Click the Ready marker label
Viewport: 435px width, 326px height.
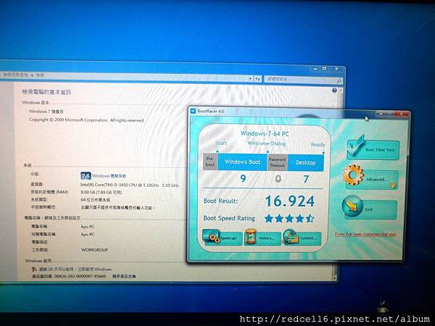(x=318, y=145)
